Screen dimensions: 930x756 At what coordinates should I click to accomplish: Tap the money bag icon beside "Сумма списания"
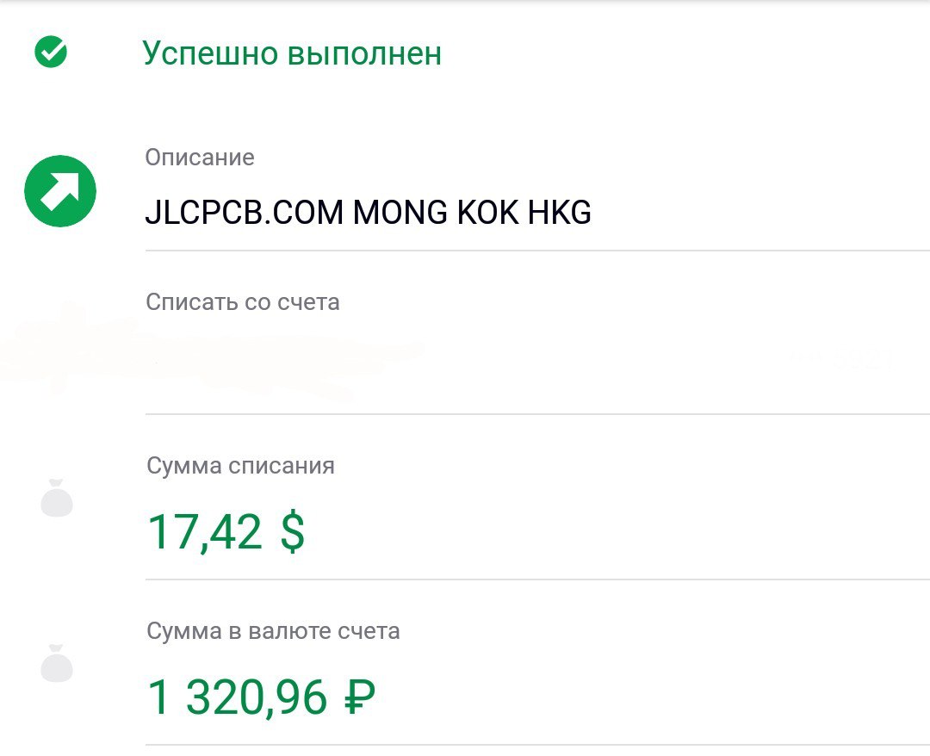[x=57, y=500]
